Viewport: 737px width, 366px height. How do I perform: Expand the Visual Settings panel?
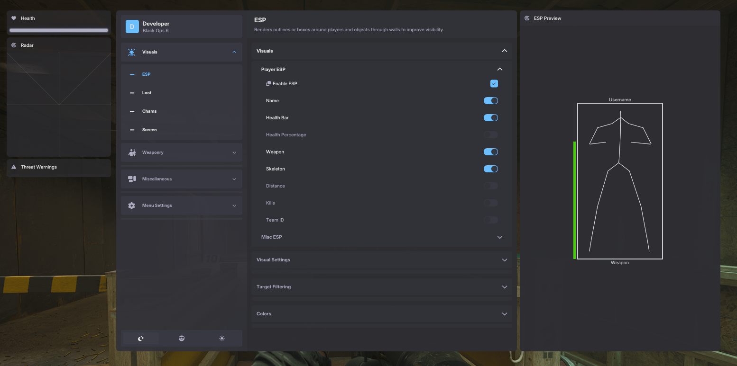coord(504,260)
